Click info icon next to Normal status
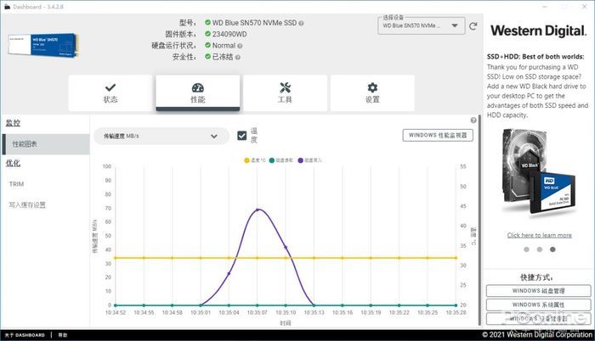This screenshot has width=595, height=341. coord(240,46)
